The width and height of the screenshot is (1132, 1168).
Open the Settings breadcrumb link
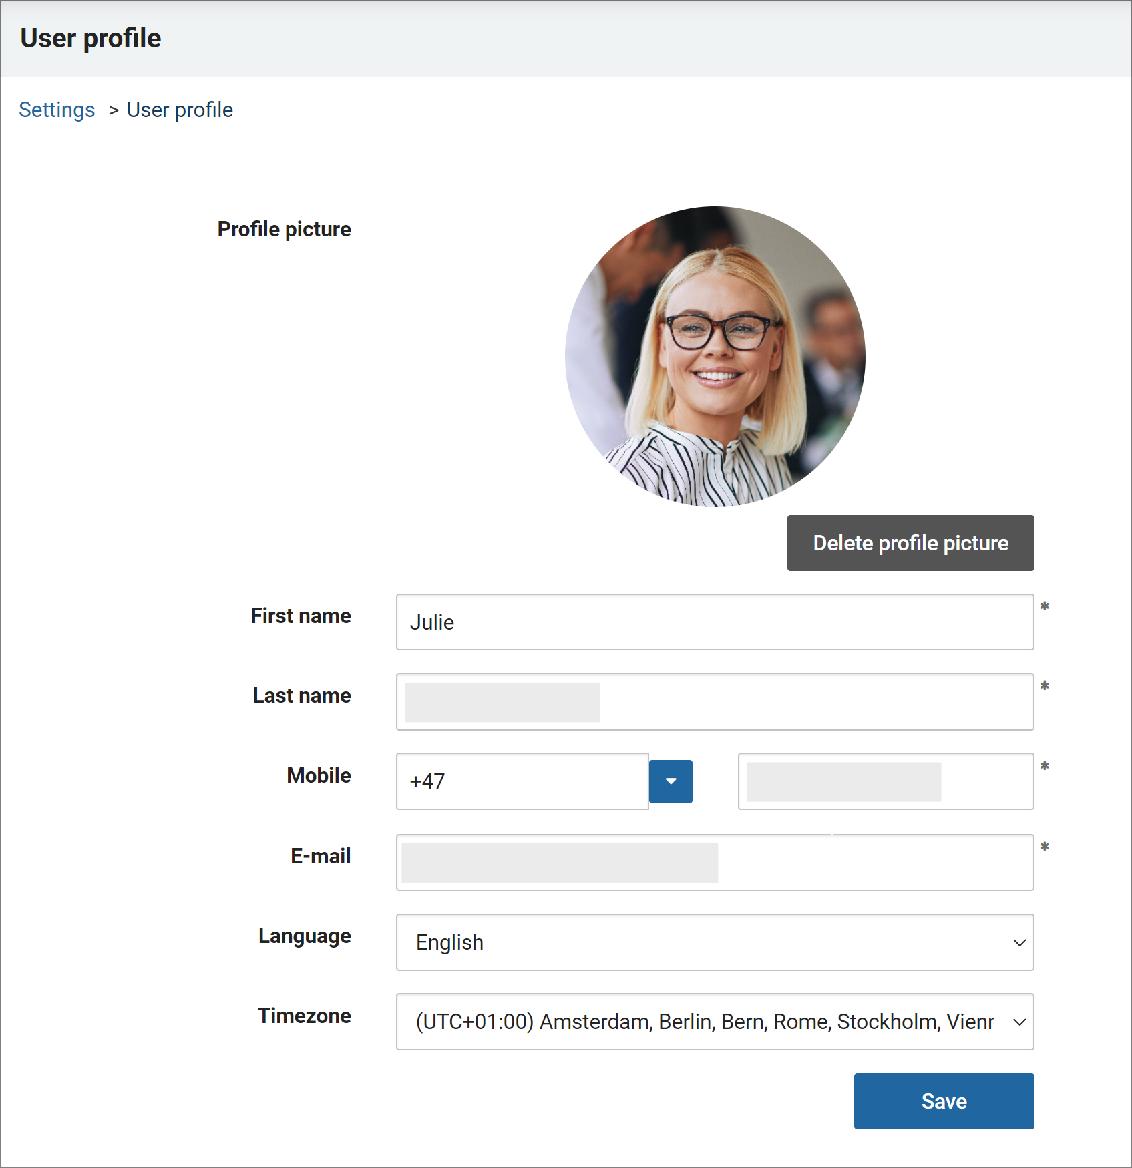57,109
